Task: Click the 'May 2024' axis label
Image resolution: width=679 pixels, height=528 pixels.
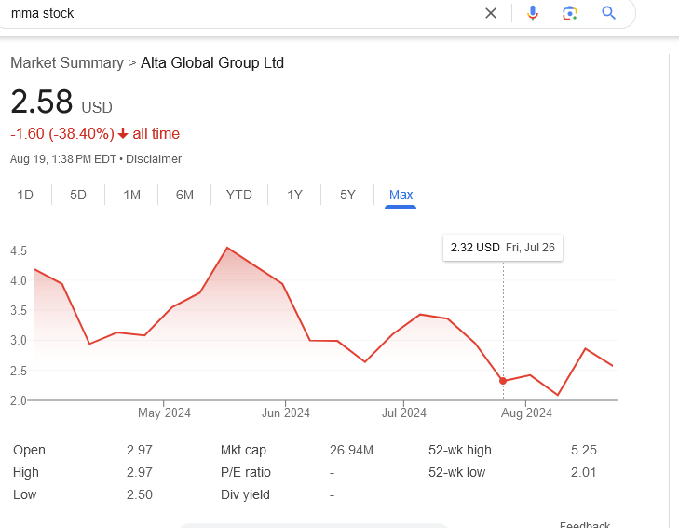Action: [x=164, y=413]
